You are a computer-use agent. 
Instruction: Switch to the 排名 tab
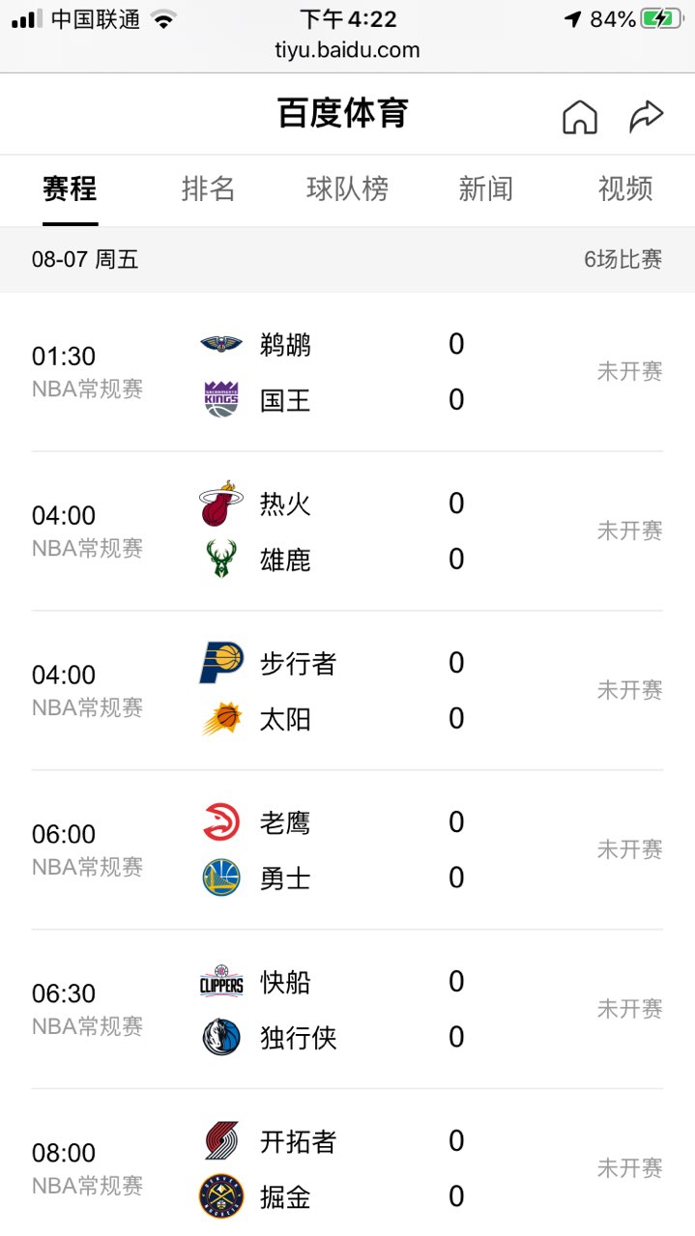(x=208, y=188)
